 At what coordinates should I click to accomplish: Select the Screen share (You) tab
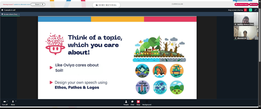pos(10,14)
